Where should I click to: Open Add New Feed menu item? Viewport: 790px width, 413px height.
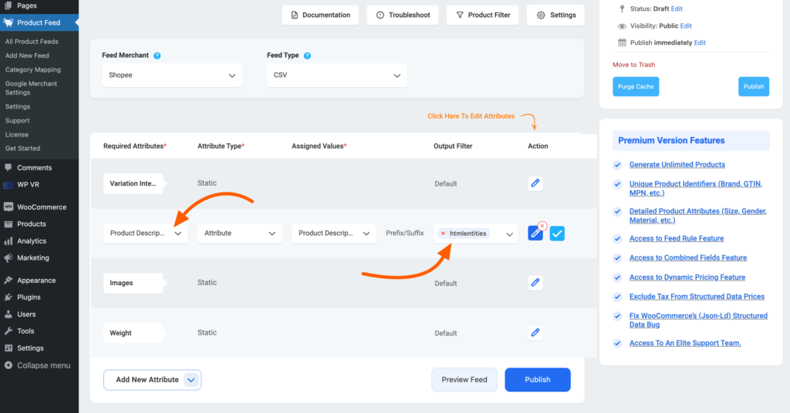click(x=27, y=55)
